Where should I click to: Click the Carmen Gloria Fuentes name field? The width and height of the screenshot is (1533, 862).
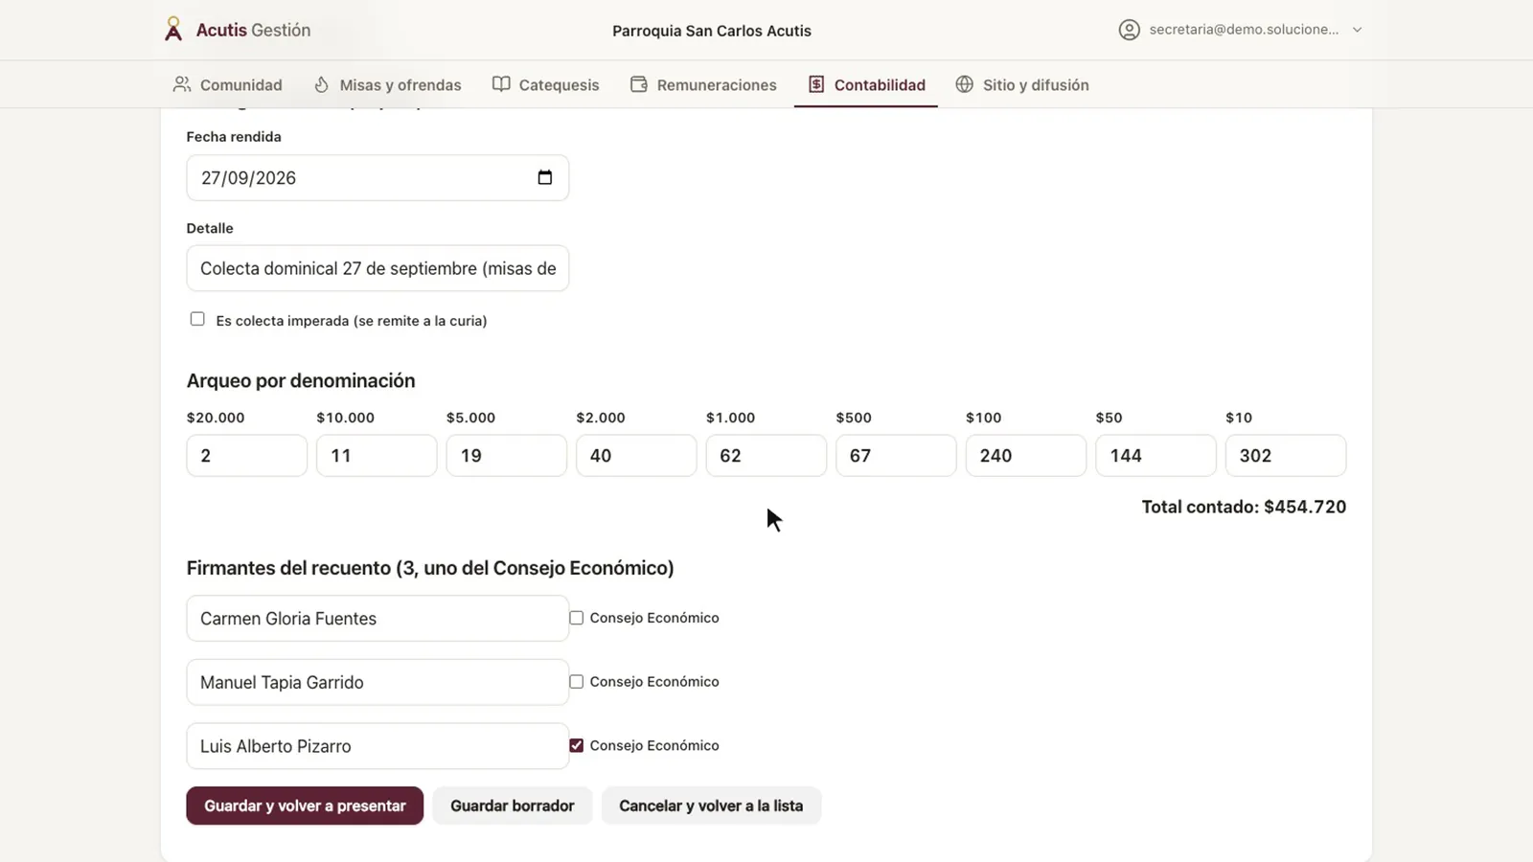378,619
